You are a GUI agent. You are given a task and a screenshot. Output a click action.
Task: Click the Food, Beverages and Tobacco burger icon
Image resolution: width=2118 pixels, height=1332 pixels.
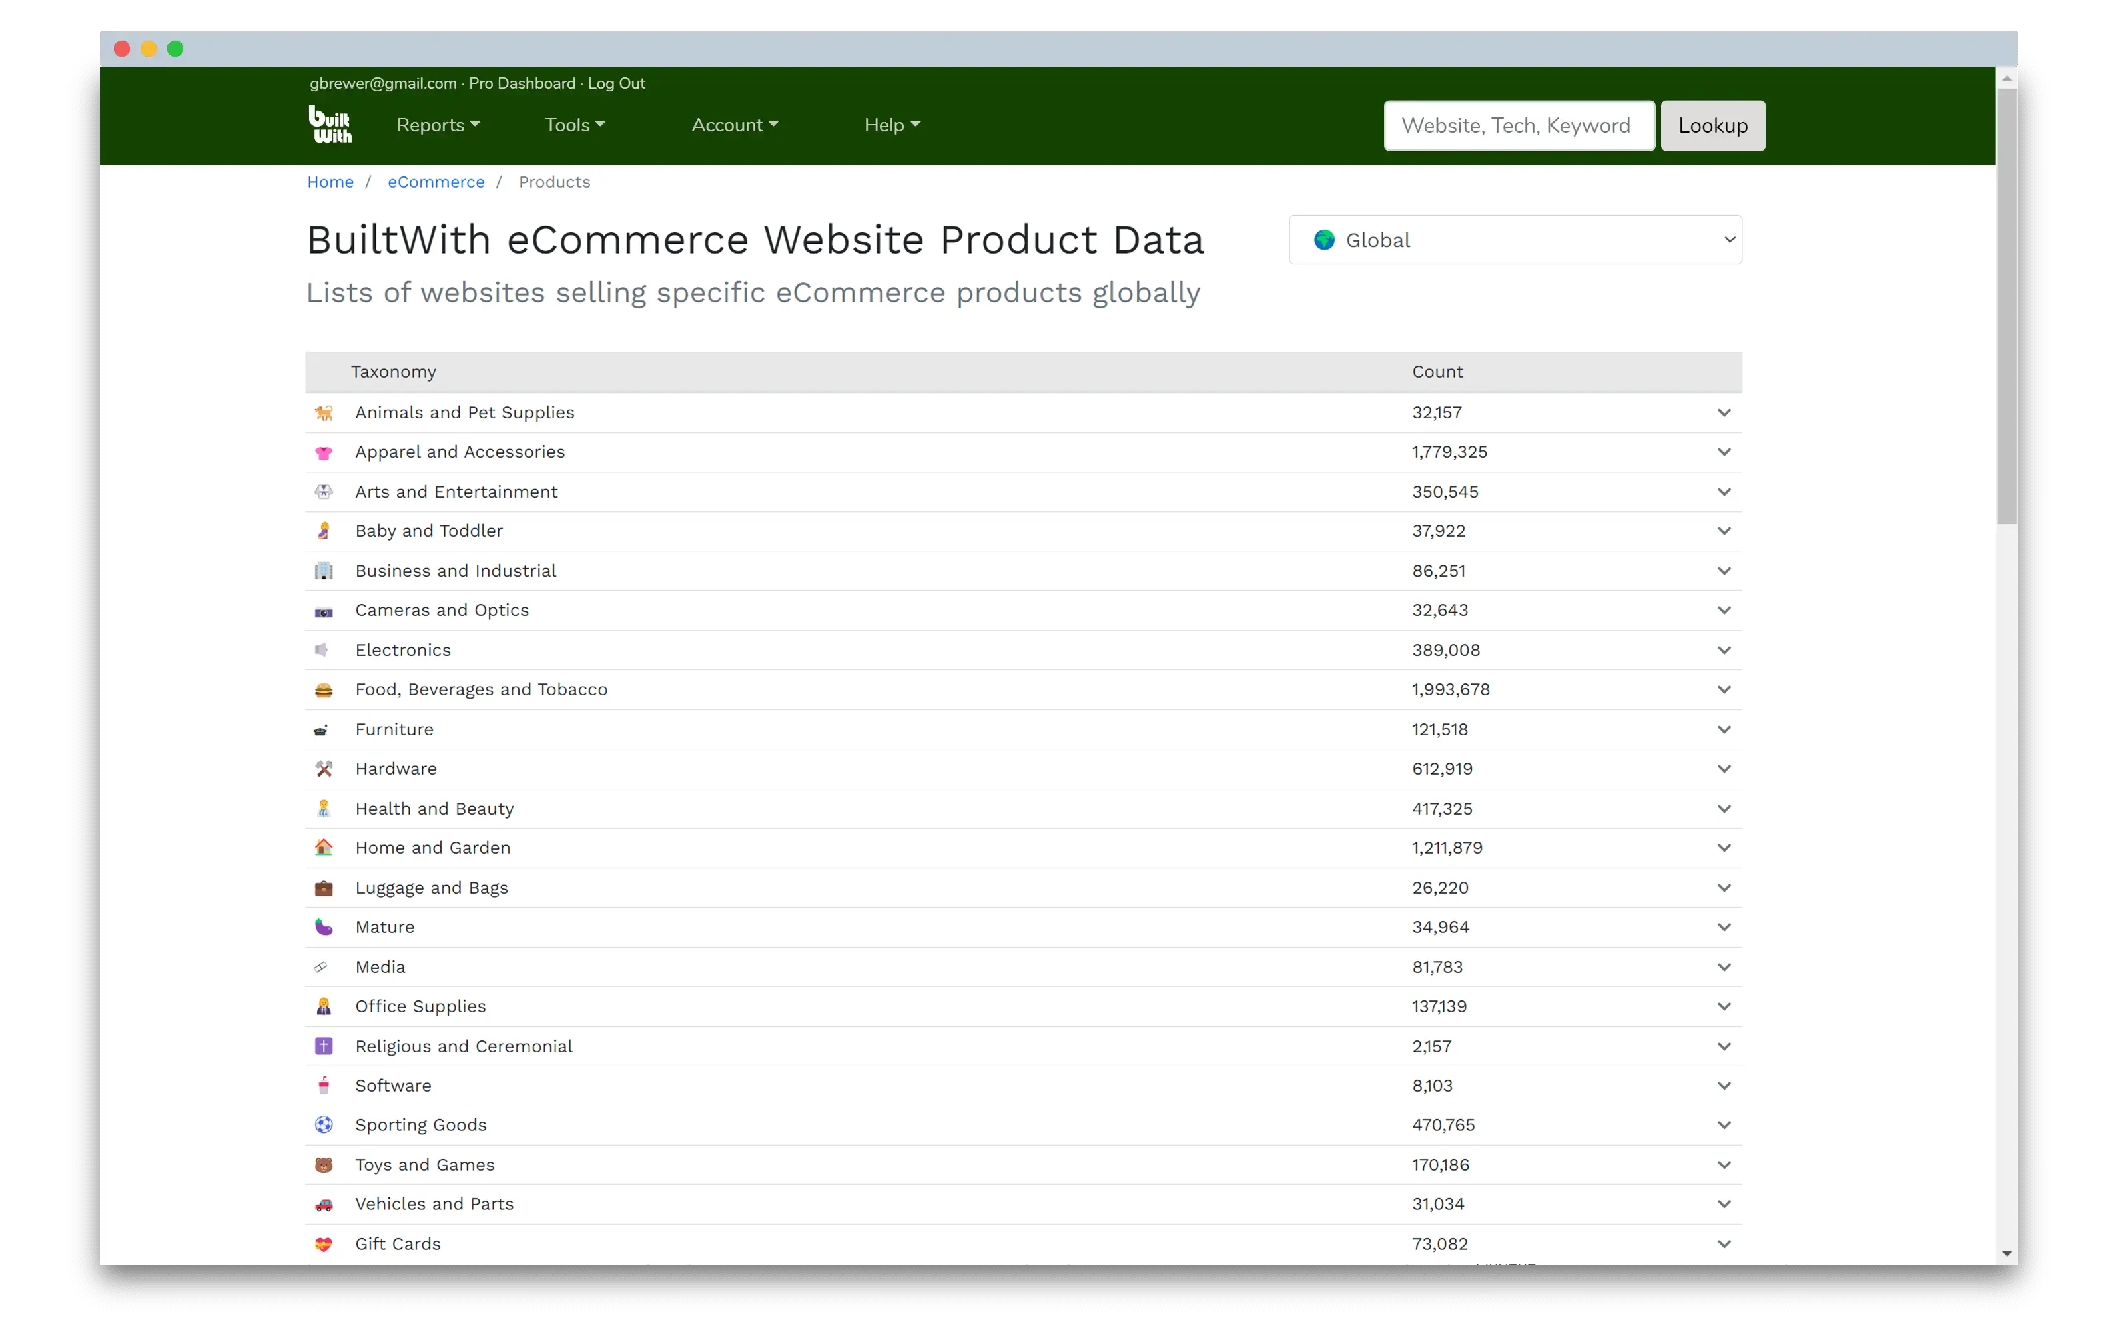pos(324,690)
